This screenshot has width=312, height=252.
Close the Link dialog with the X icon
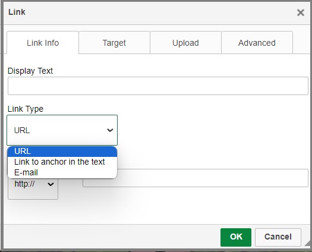tap(301, 12)
